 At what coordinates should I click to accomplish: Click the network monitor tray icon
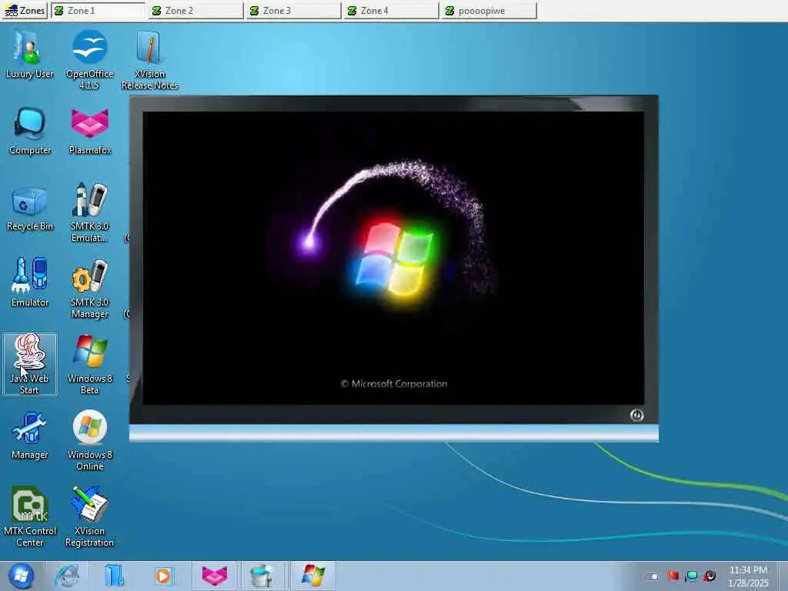pyautogui.click(x=692, y=576)
